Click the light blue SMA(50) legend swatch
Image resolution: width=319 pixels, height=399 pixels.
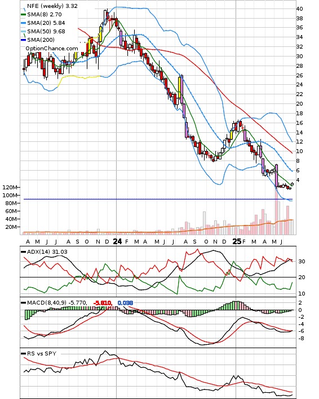[23, 32]
